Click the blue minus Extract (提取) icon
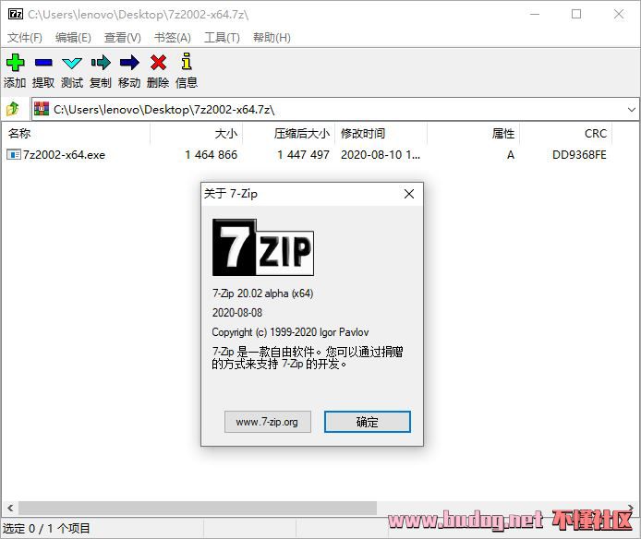Image resolution: width=641 pixels, height=539 pixels. click(x=43, y=63)
